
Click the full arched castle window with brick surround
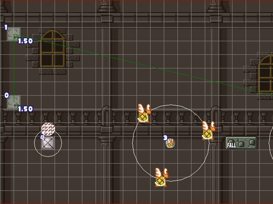52,51
